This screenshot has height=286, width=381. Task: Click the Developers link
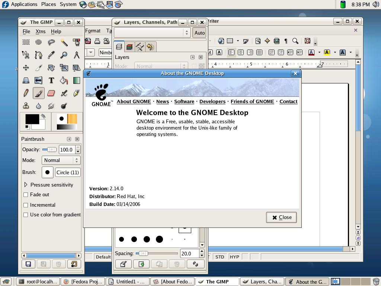pyautogui.click(x=212, y=102)
